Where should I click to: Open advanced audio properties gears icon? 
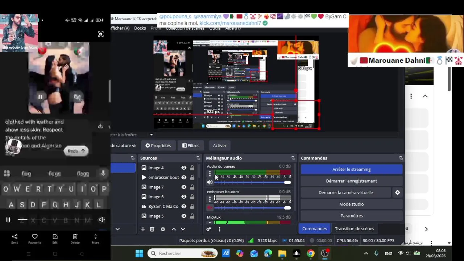[x=208, y=229]
